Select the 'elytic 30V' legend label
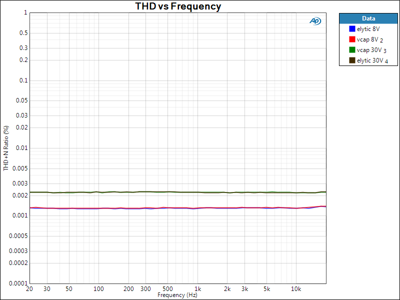The height and width of the screenshot is (300, 400). 370,60
